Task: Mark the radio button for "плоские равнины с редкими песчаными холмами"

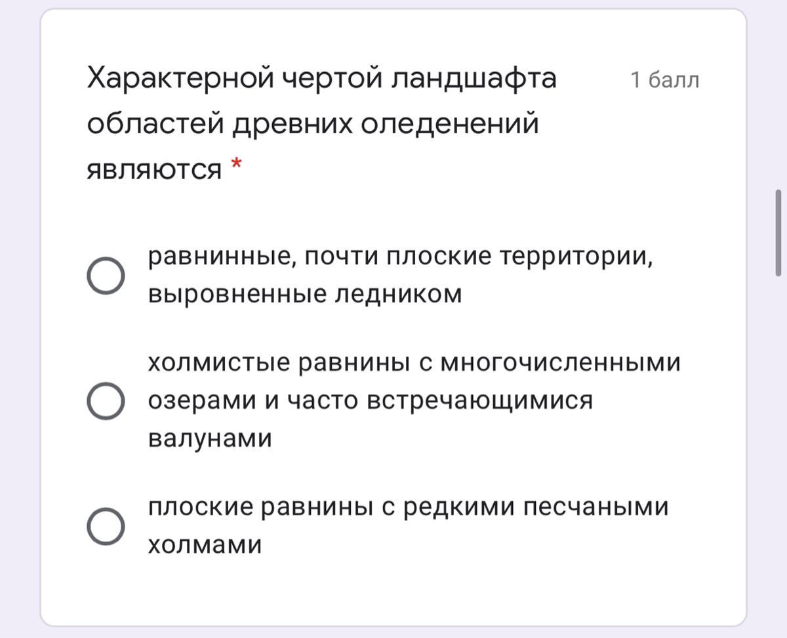Action: 106,526
